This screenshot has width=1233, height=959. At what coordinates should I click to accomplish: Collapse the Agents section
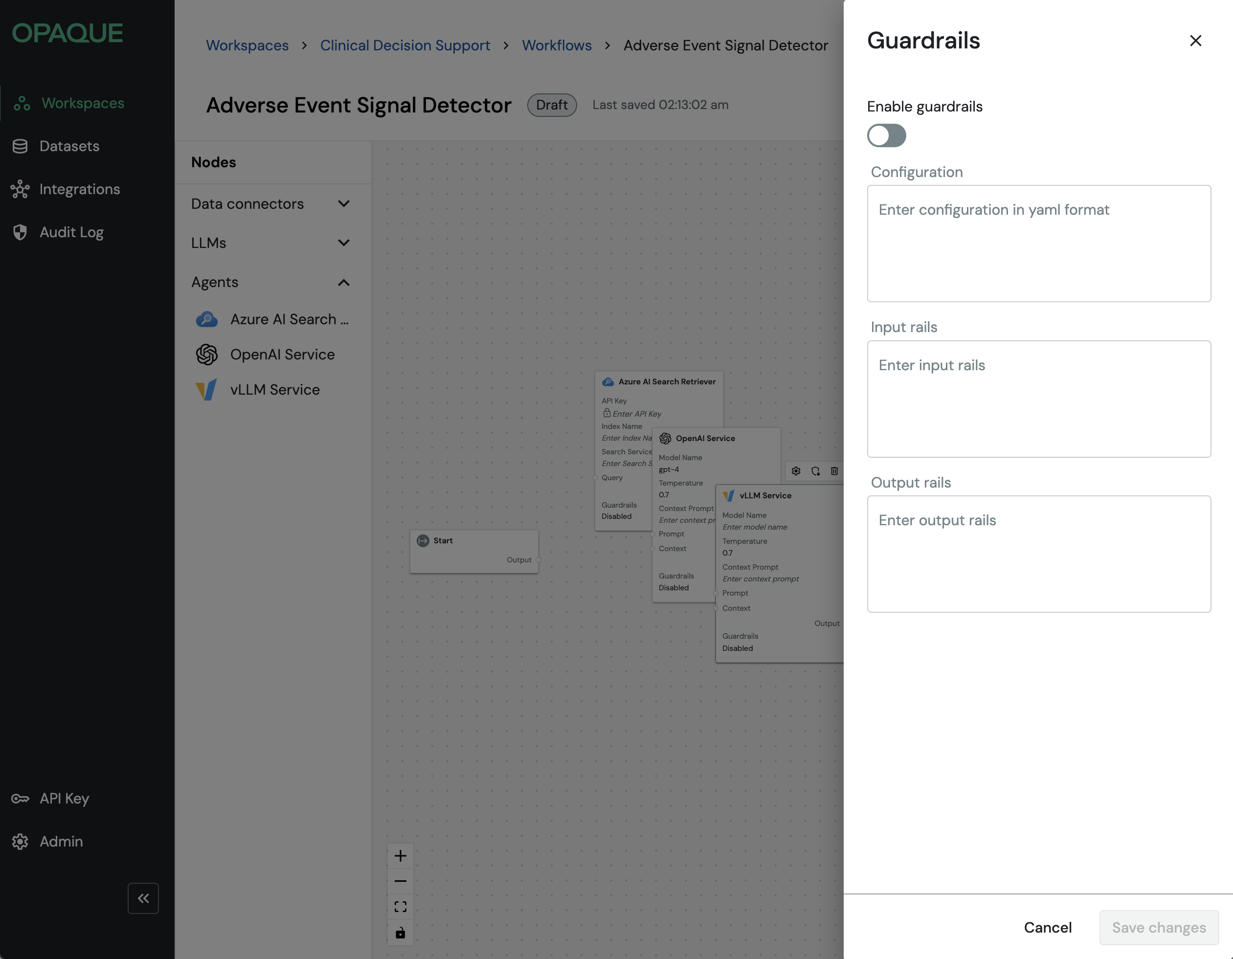[343, 282]
